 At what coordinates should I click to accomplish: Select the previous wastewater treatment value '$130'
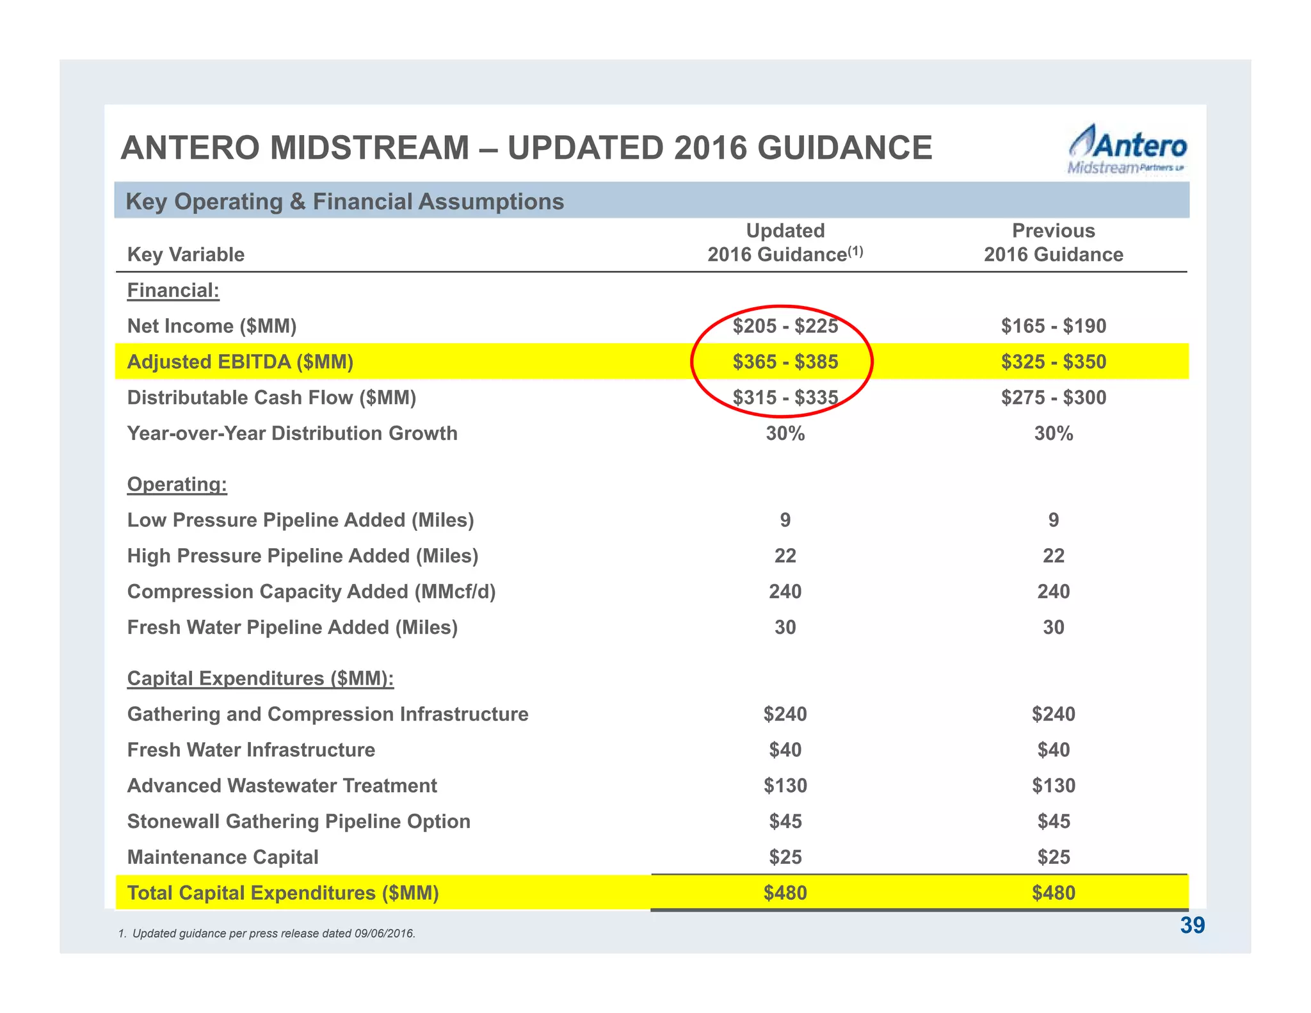pyautogui.click(x=1054, y=786)
